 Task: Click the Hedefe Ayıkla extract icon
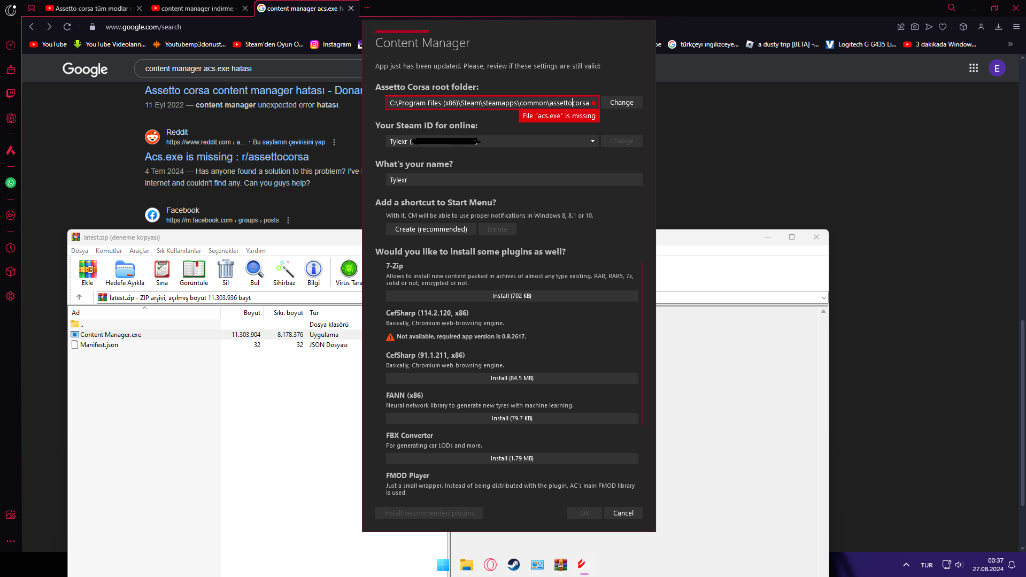[x=125, y=273]
